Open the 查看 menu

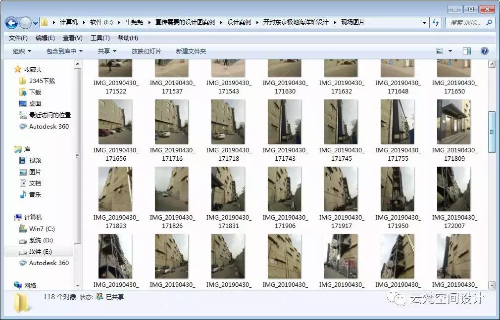[x=72, y=38]
